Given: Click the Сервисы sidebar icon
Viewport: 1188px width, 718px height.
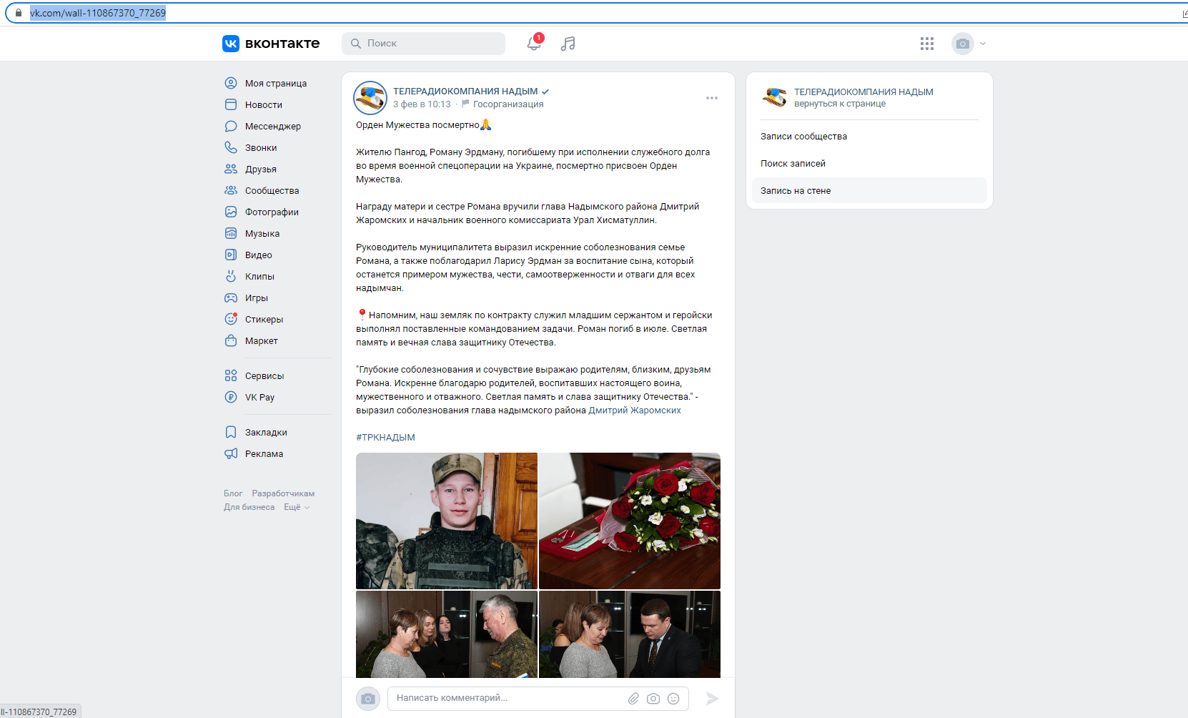Looking at the screenshot, I should coord(231,375).
